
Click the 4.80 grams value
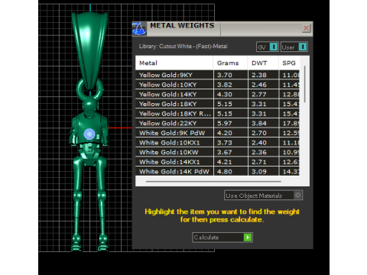pyautogui.click(x=225, y=172)
